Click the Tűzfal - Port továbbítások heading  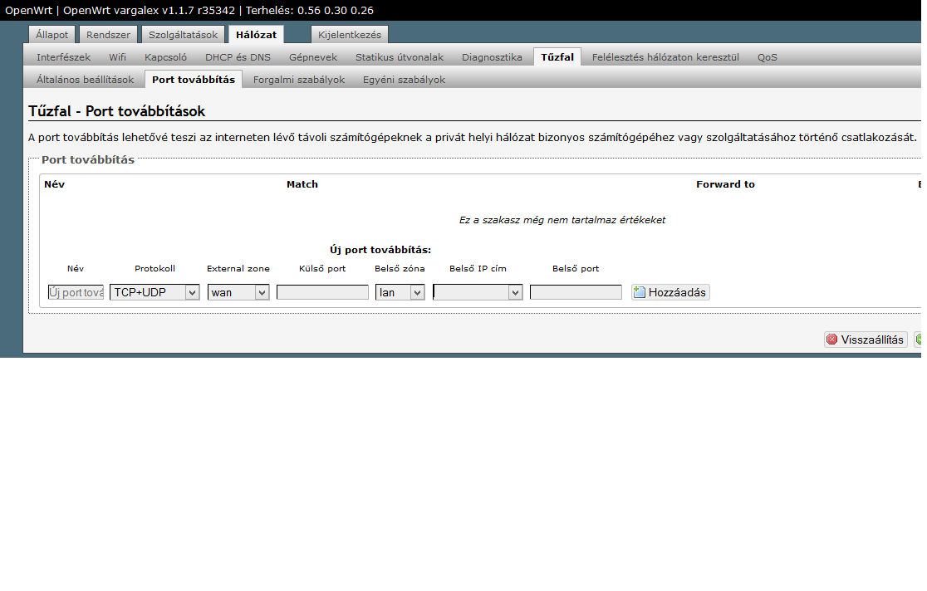pyautogui.click(x=117, y=111)
